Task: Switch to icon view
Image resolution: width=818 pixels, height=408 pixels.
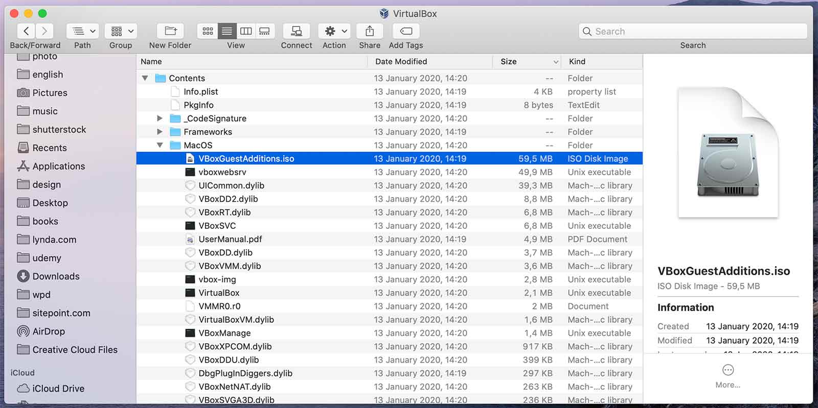Action: click(208, 31)
